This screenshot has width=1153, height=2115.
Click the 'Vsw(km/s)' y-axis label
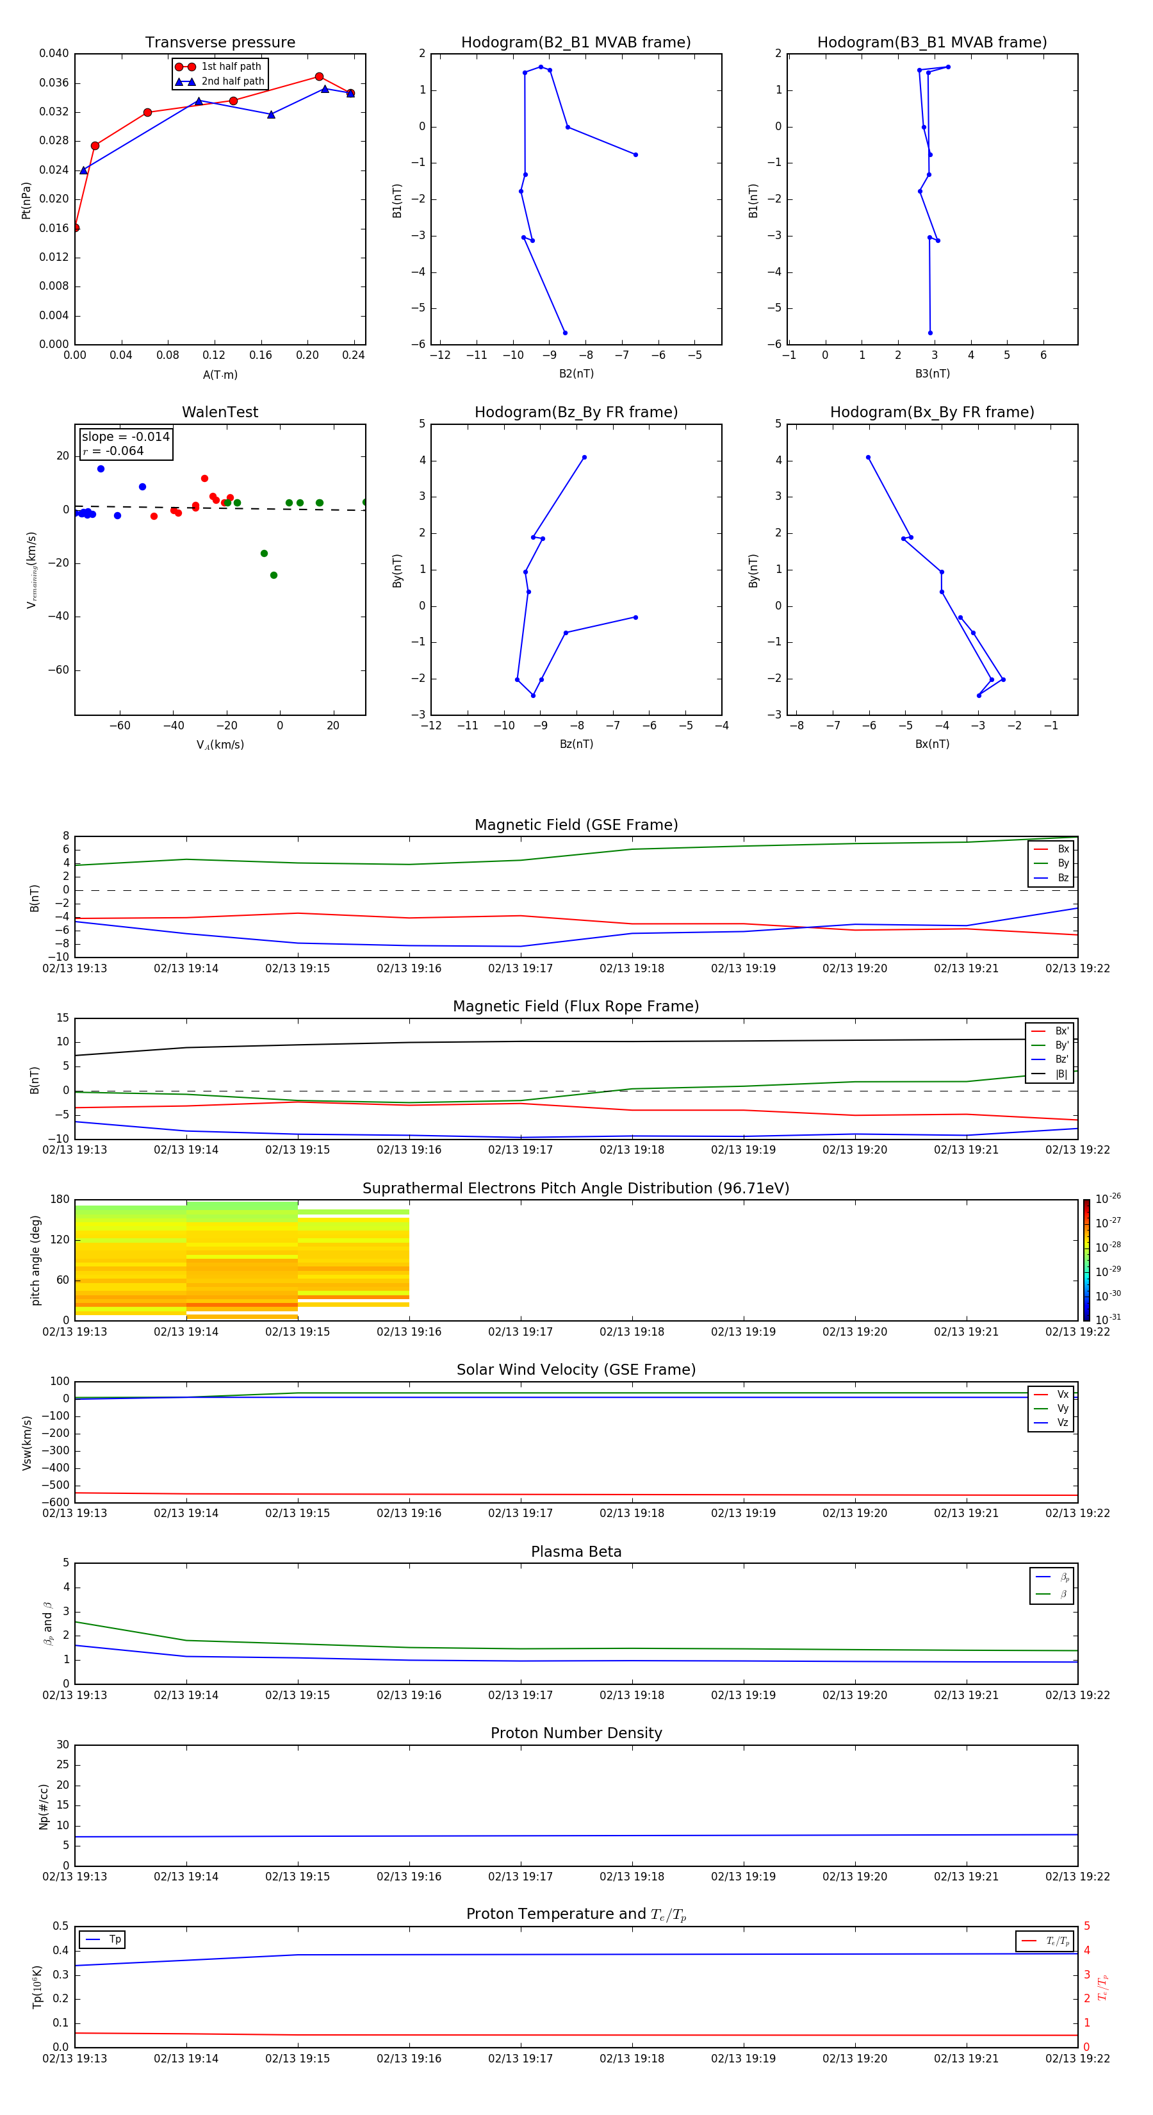[26, 1443]
